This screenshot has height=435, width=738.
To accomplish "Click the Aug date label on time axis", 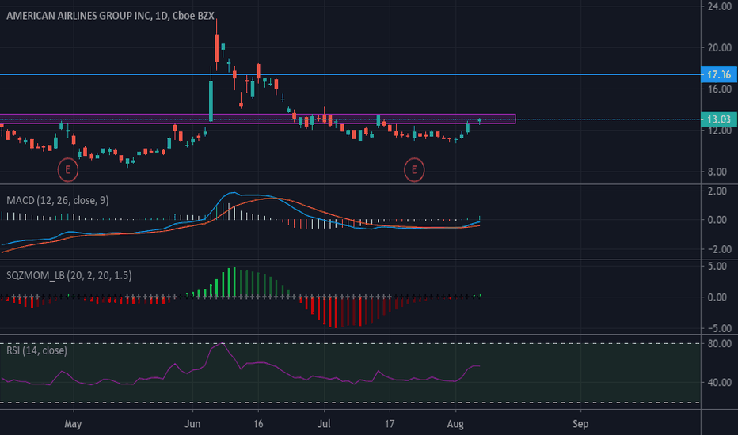I will tap(455, 424).
